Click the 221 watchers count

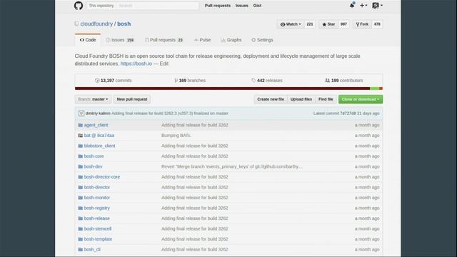click(310, 24)
